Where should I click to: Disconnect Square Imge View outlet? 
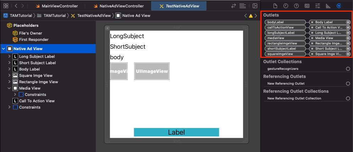tap(312, 54)
